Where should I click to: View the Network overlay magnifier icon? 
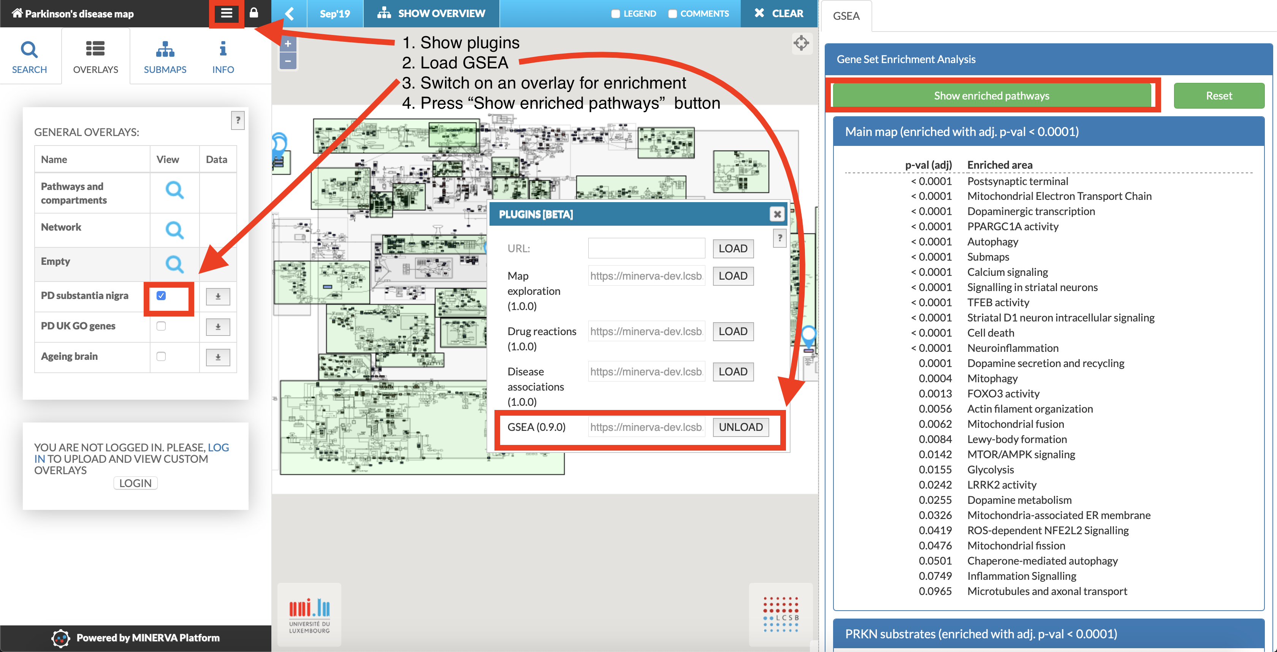[x=174, y=230]
